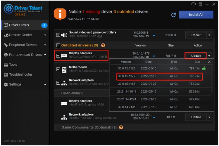This screenshot has height=146, width=219.
Task: Expand the Settings submenu arrow
Action: (x=45, y=85)
